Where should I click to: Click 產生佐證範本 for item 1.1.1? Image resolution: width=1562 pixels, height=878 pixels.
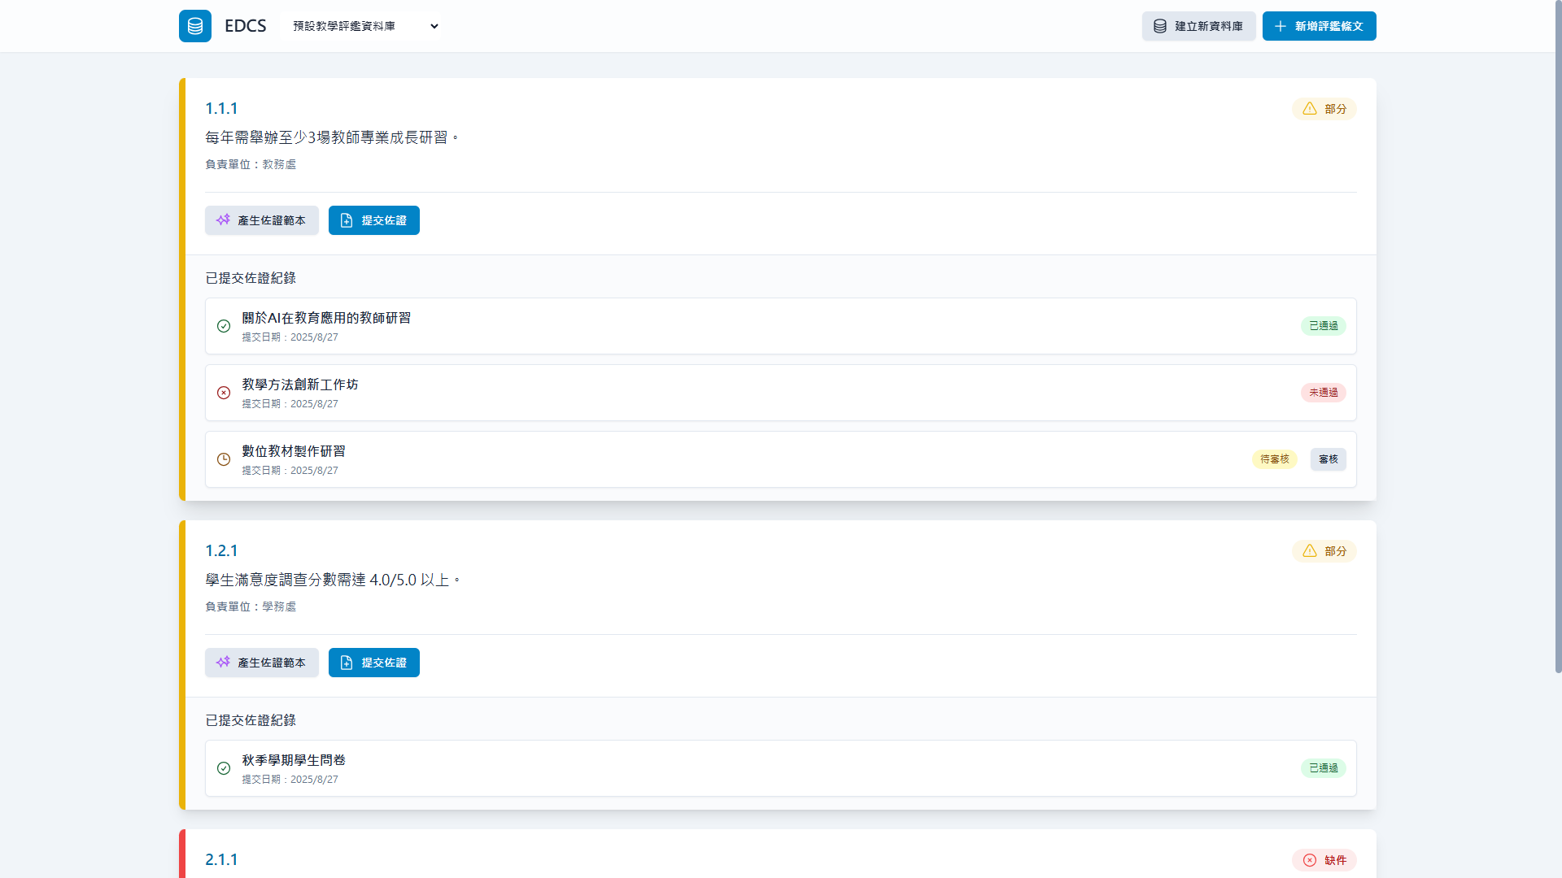[x=261, y=220]
